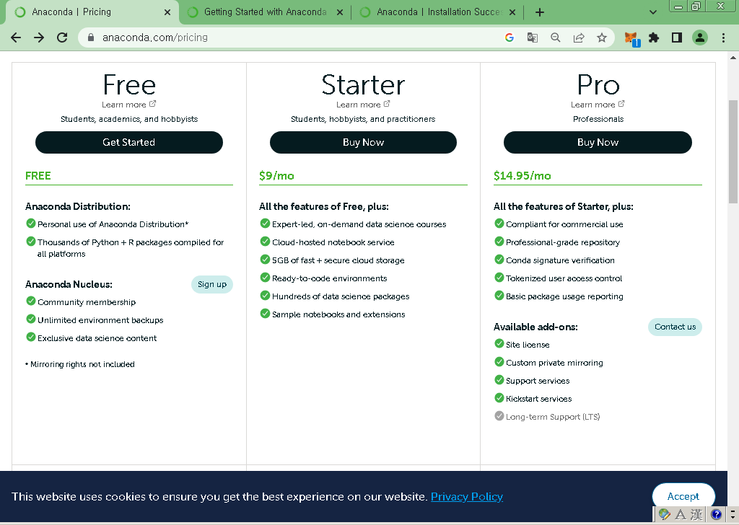
Task: Open the Extensions puzzle menu
Action: (654, 37)
